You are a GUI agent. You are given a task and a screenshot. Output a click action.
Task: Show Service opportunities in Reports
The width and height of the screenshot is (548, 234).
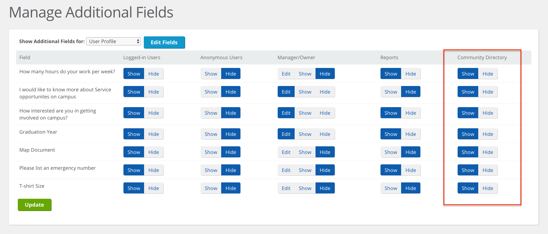[391, 92]
